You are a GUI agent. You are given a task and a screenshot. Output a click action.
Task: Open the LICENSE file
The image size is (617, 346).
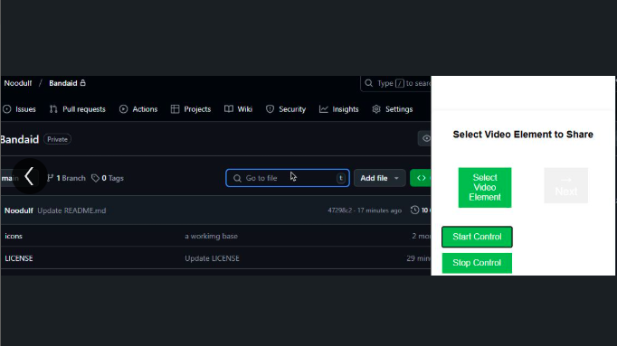click(x=19, y=258)
